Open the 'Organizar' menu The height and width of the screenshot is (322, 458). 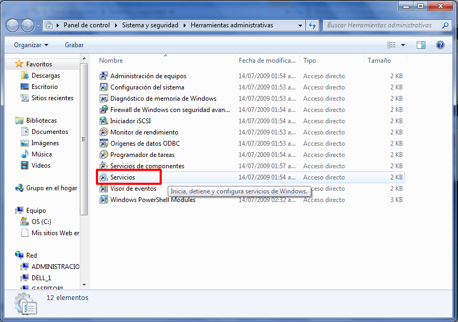point(31,45)
